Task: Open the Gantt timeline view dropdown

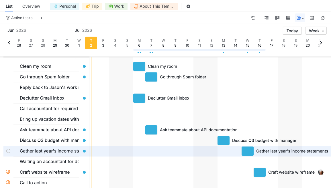Action: pos(300,18)
